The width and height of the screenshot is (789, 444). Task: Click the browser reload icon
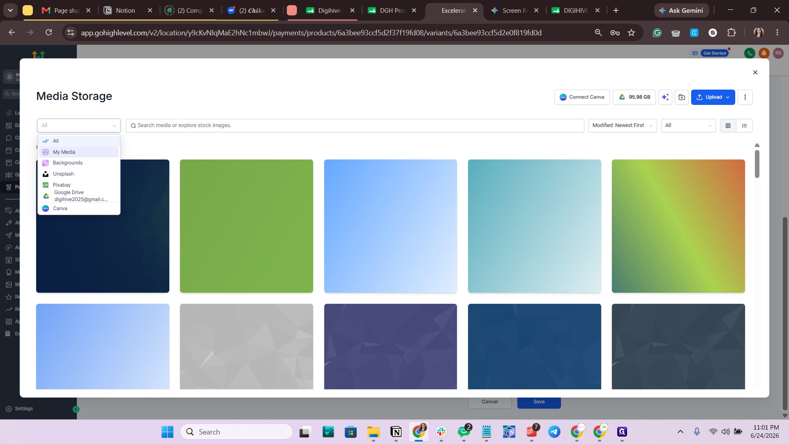[x=48, y=32]
